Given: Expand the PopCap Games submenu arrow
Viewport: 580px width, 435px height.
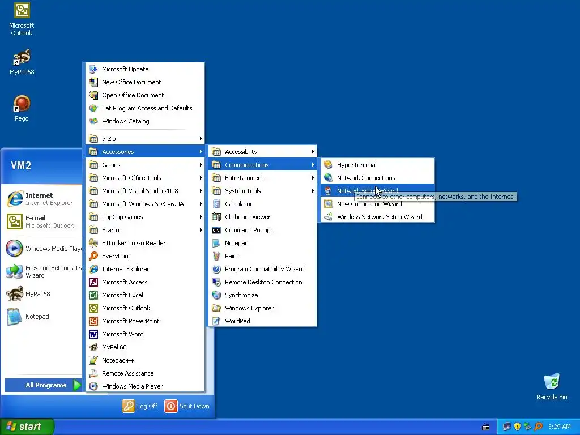Looking at the screenshot, I should pyautogui.click(x=201, y=217).
